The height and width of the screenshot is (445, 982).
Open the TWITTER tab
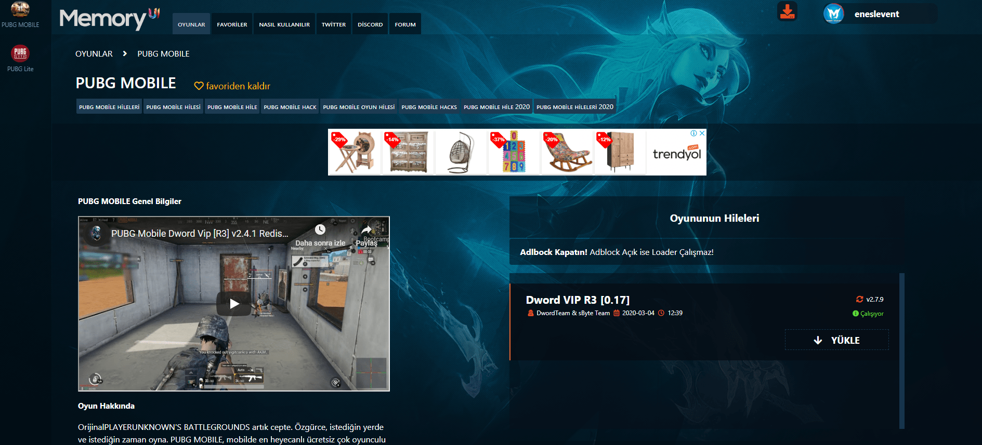tap(334, 24)
